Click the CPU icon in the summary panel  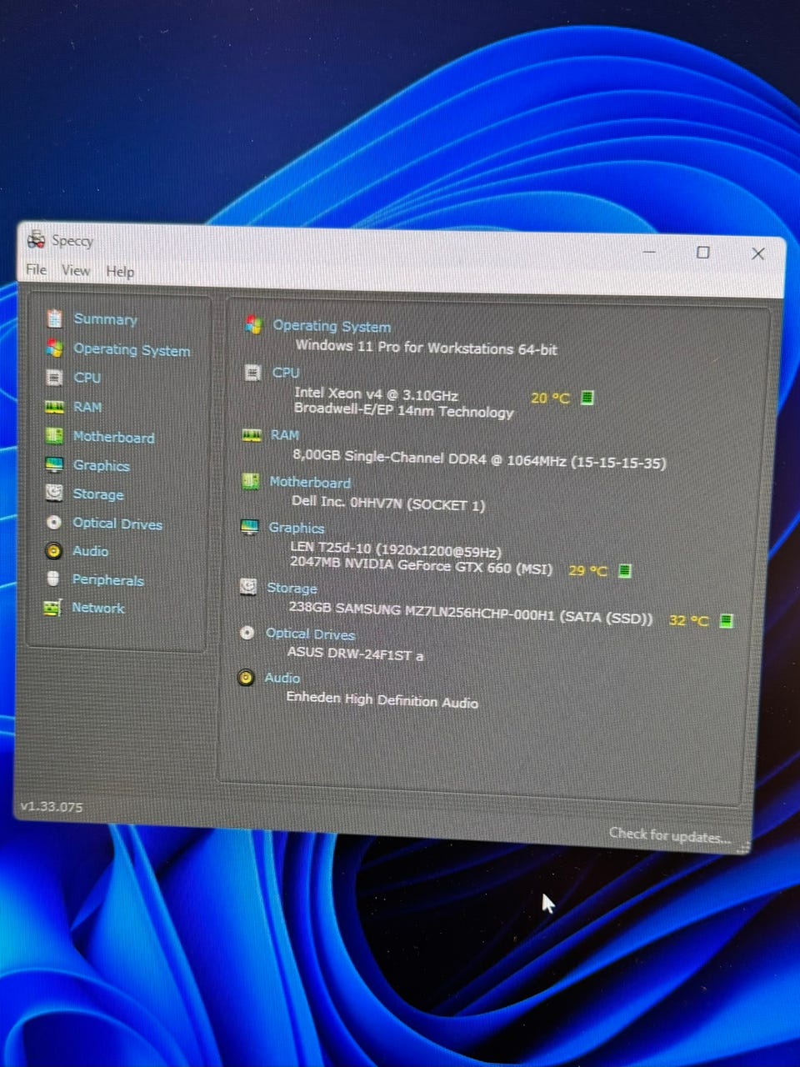(x=252, y=373)
